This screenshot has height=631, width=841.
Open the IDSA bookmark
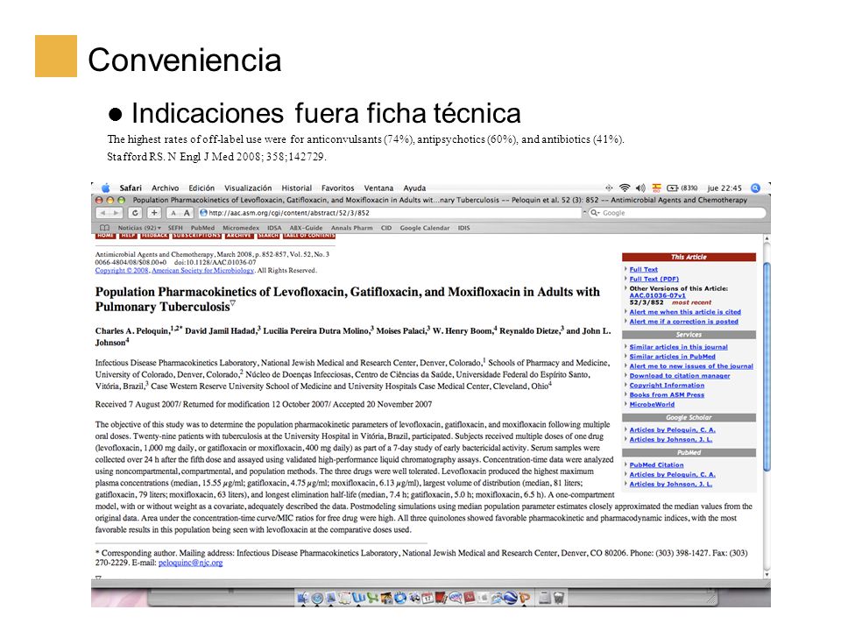point(274,228)
